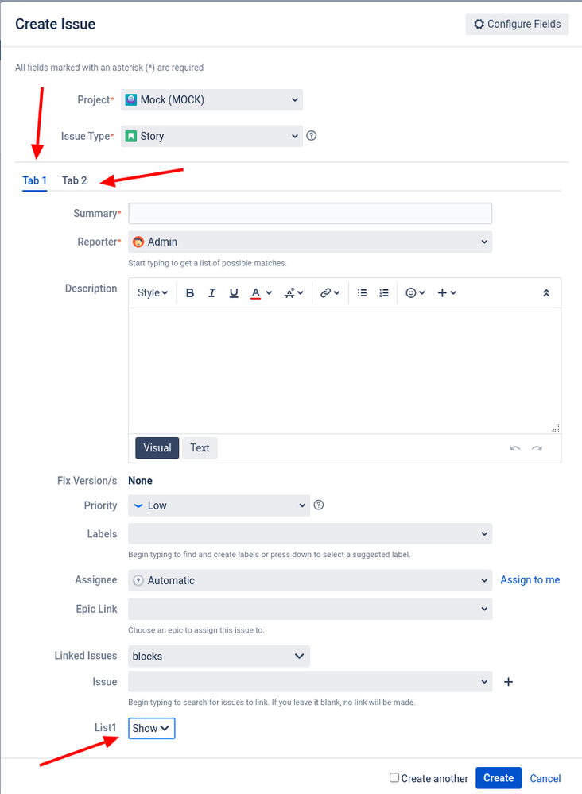Switch editor to Text mode
This screenshot has width=582, height=794.
200,448
